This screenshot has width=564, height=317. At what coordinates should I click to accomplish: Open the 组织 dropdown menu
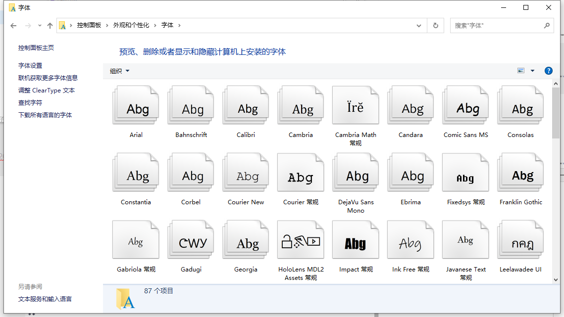tap(119, 71)
